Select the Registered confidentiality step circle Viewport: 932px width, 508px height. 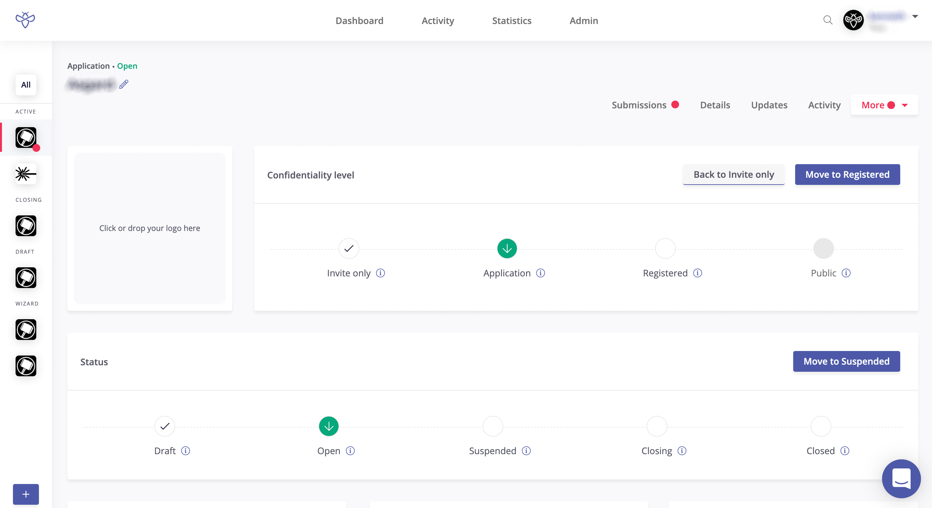pyautogui.click(x=665, y=248)
